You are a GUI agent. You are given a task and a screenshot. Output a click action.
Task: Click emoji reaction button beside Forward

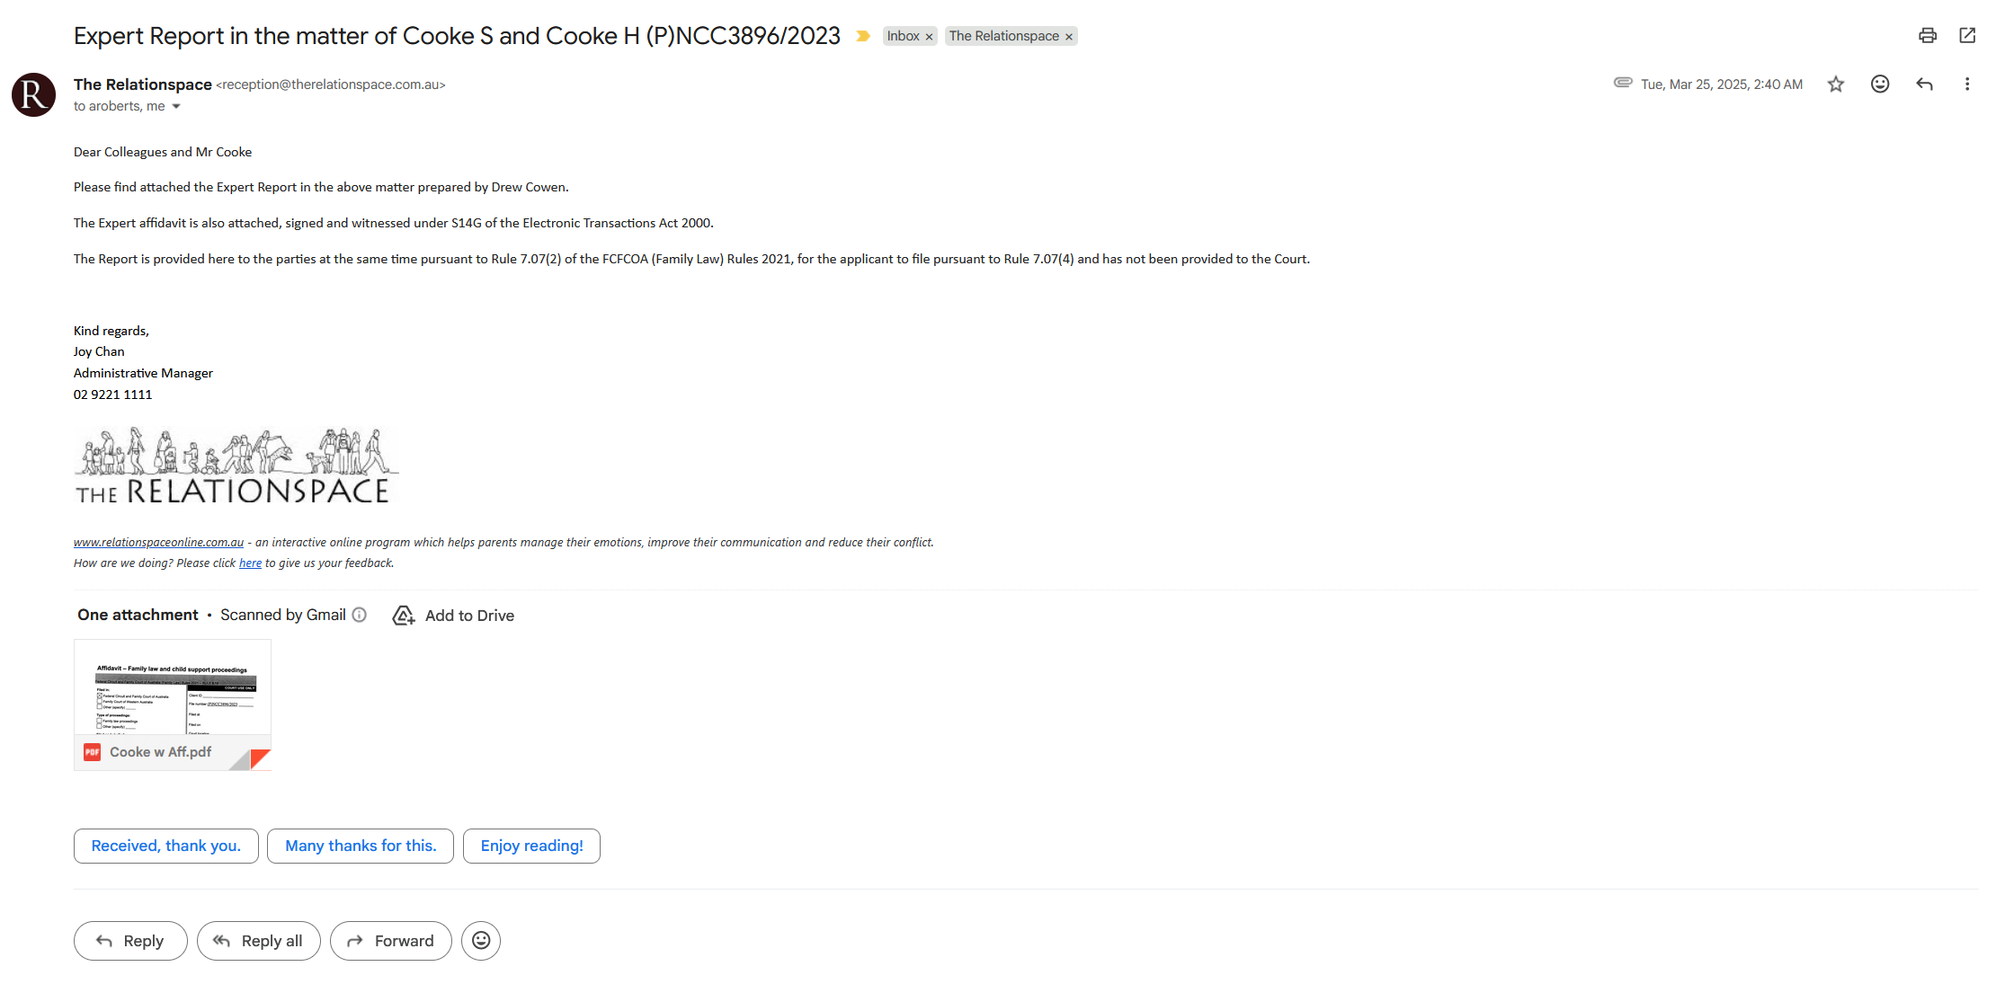point(481,941)
